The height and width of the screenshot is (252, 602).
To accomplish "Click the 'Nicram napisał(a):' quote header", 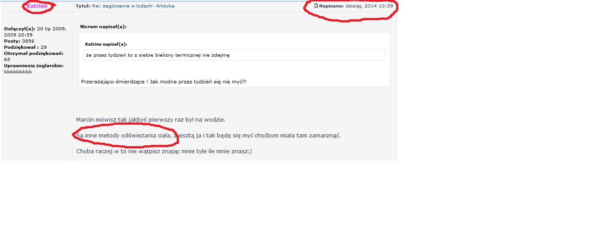I will point(103,27).
